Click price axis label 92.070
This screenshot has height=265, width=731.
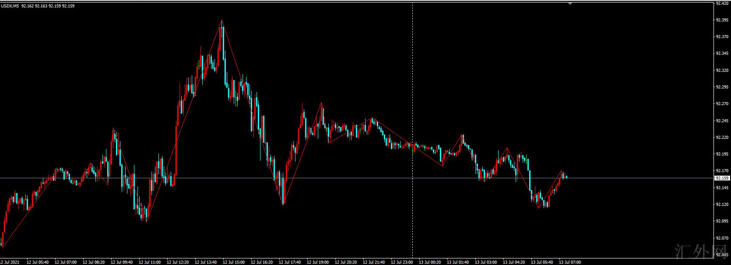pyautogui.click(x=722, y=238)
